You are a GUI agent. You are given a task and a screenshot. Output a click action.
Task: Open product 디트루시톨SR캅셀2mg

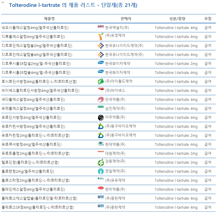pyautogui.click(x=36, y=64)
